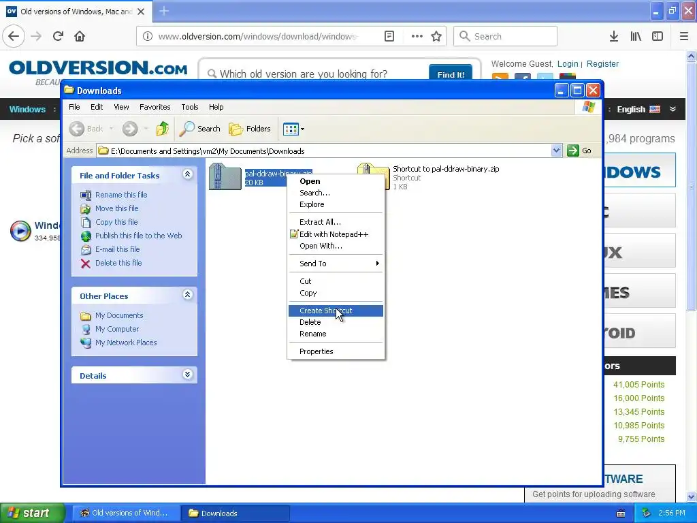Open the Favorites menu

155,107
